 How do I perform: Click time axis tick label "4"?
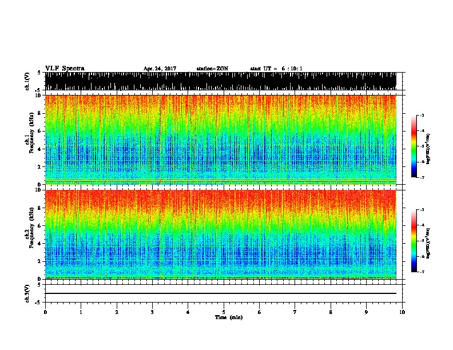tap(188, 312)
